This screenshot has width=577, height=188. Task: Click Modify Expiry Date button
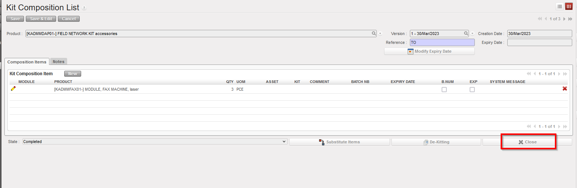[x=429, y=51]
